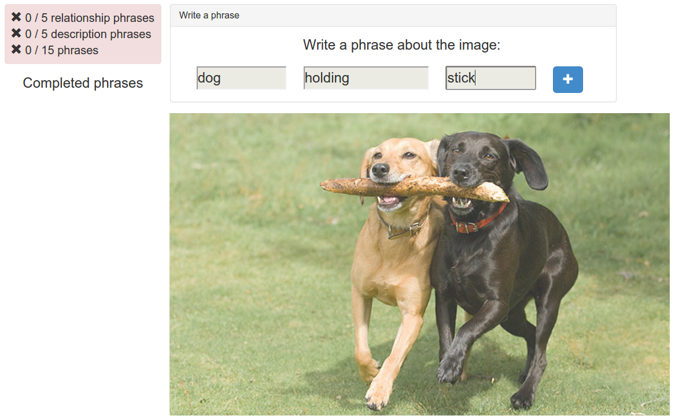Screen dimensions: 675x419
Task: Focus the subject field containing 'dog'
Action: [x=241, y=78]
